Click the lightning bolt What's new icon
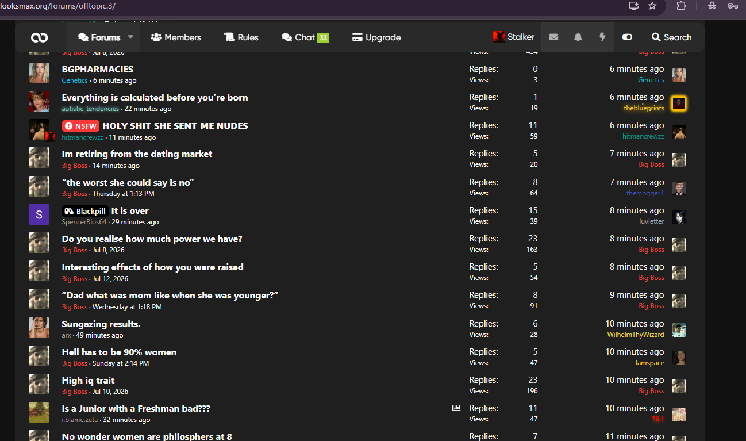 (602, 37)
